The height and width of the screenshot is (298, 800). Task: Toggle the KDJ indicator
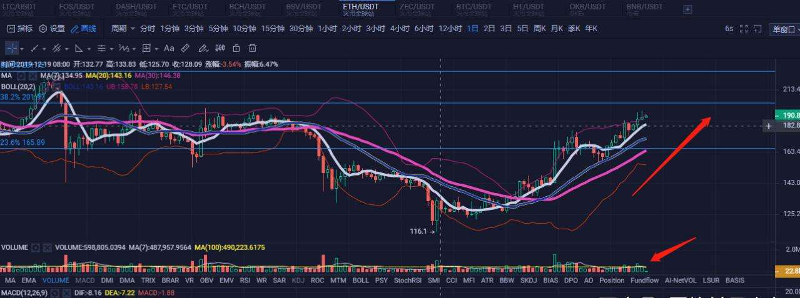tap(298, 281)
